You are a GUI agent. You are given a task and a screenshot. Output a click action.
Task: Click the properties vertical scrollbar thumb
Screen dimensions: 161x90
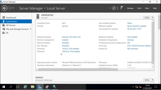(153, 43)
